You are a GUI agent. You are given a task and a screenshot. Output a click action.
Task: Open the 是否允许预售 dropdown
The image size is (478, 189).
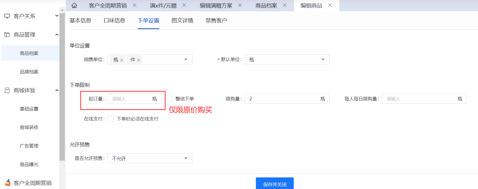click(150, 158)
